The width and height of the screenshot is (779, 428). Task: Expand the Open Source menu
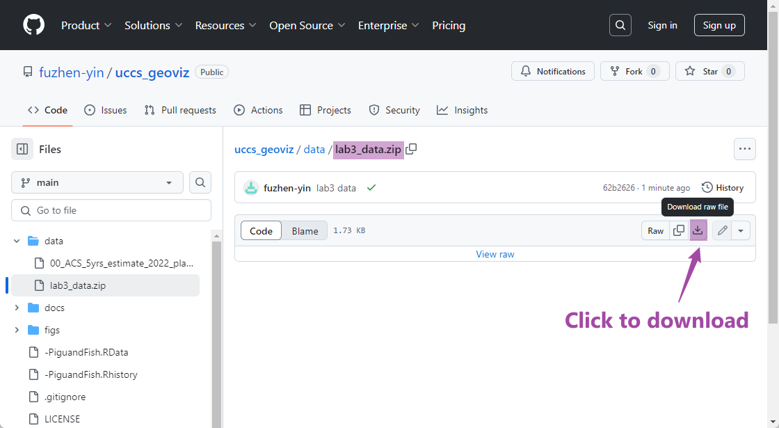point(307,25)
